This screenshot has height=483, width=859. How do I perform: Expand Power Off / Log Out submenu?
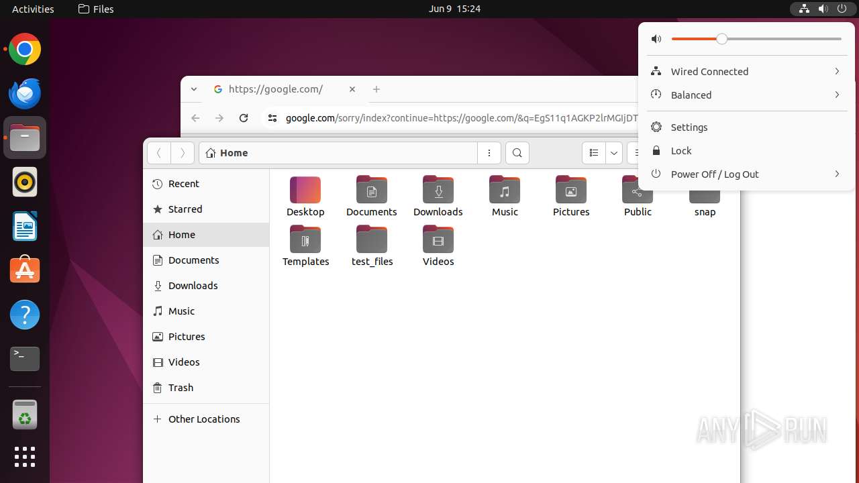click(x=747, y=174)
